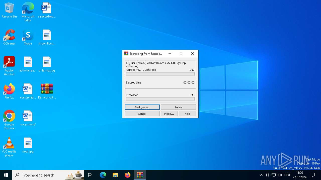Click the file extraction progress bar
This screenshot has height=180, width=321.
point(160,74)
